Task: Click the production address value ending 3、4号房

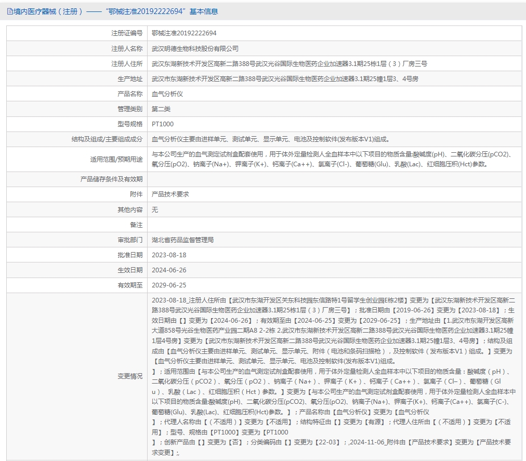Action: (285, 79)
